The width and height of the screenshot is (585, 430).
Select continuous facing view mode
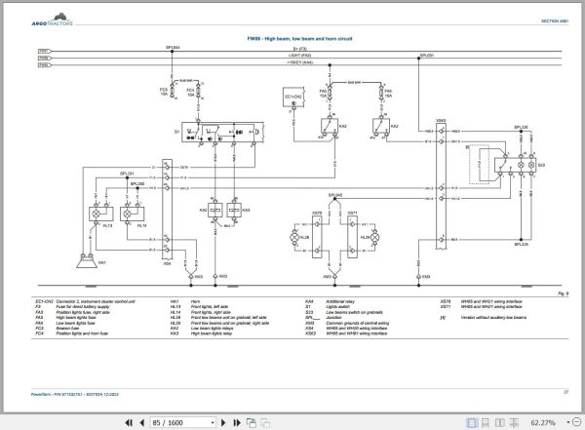[514, 422]
